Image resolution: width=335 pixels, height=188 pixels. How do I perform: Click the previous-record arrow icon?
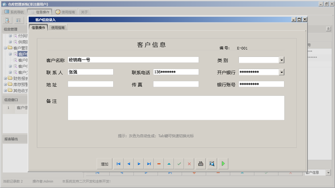point(128,164)
